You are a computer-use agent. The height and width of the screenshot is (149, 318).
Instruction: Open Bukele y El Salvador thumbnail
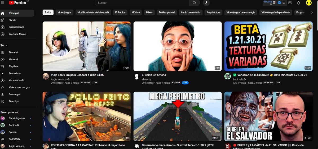[268, 116]
